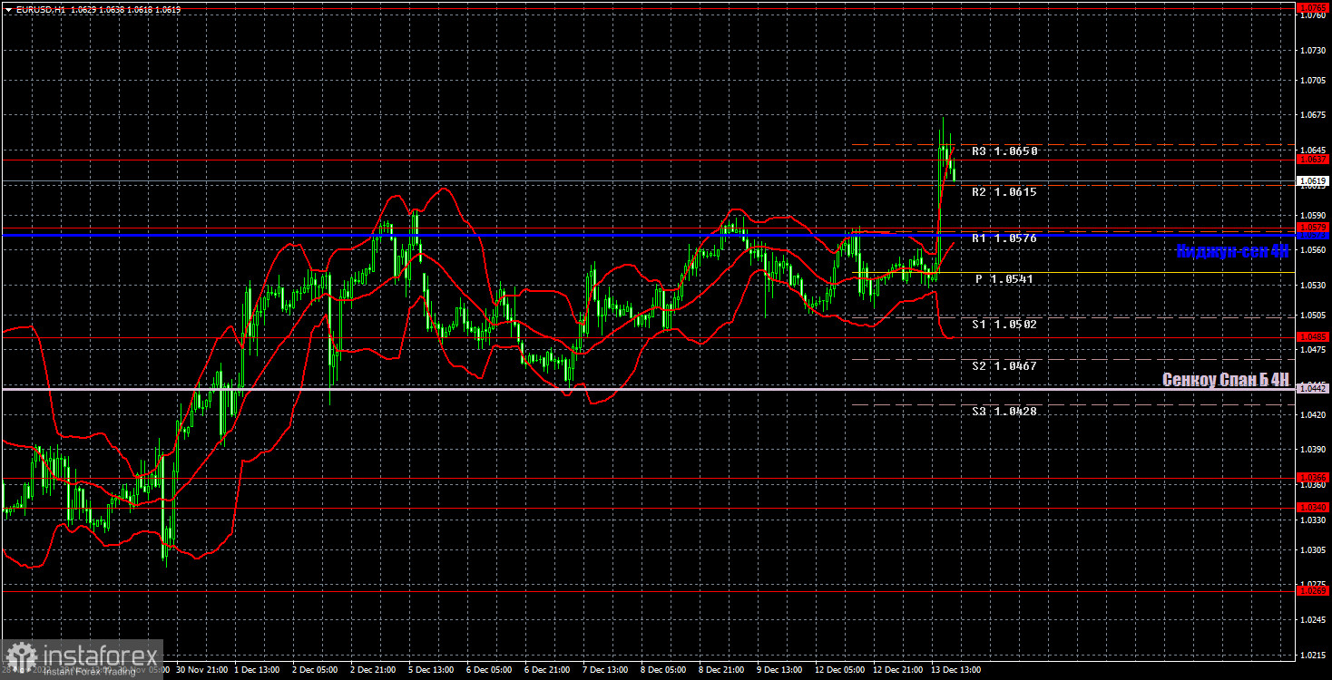Click the red 1.0765 price tag
This screenshot has width=1332, height=680.
click(1313, 7)
